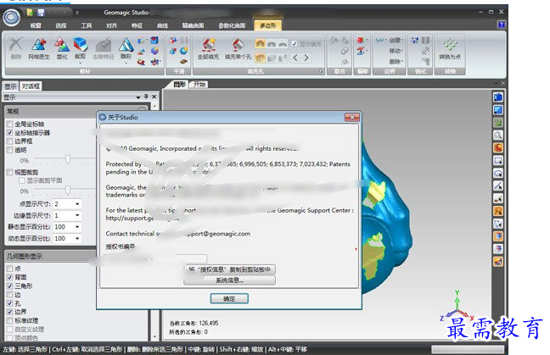Expand the 删除 boundary dropdown
Screen dimensions: 550x355
point(396,61)
